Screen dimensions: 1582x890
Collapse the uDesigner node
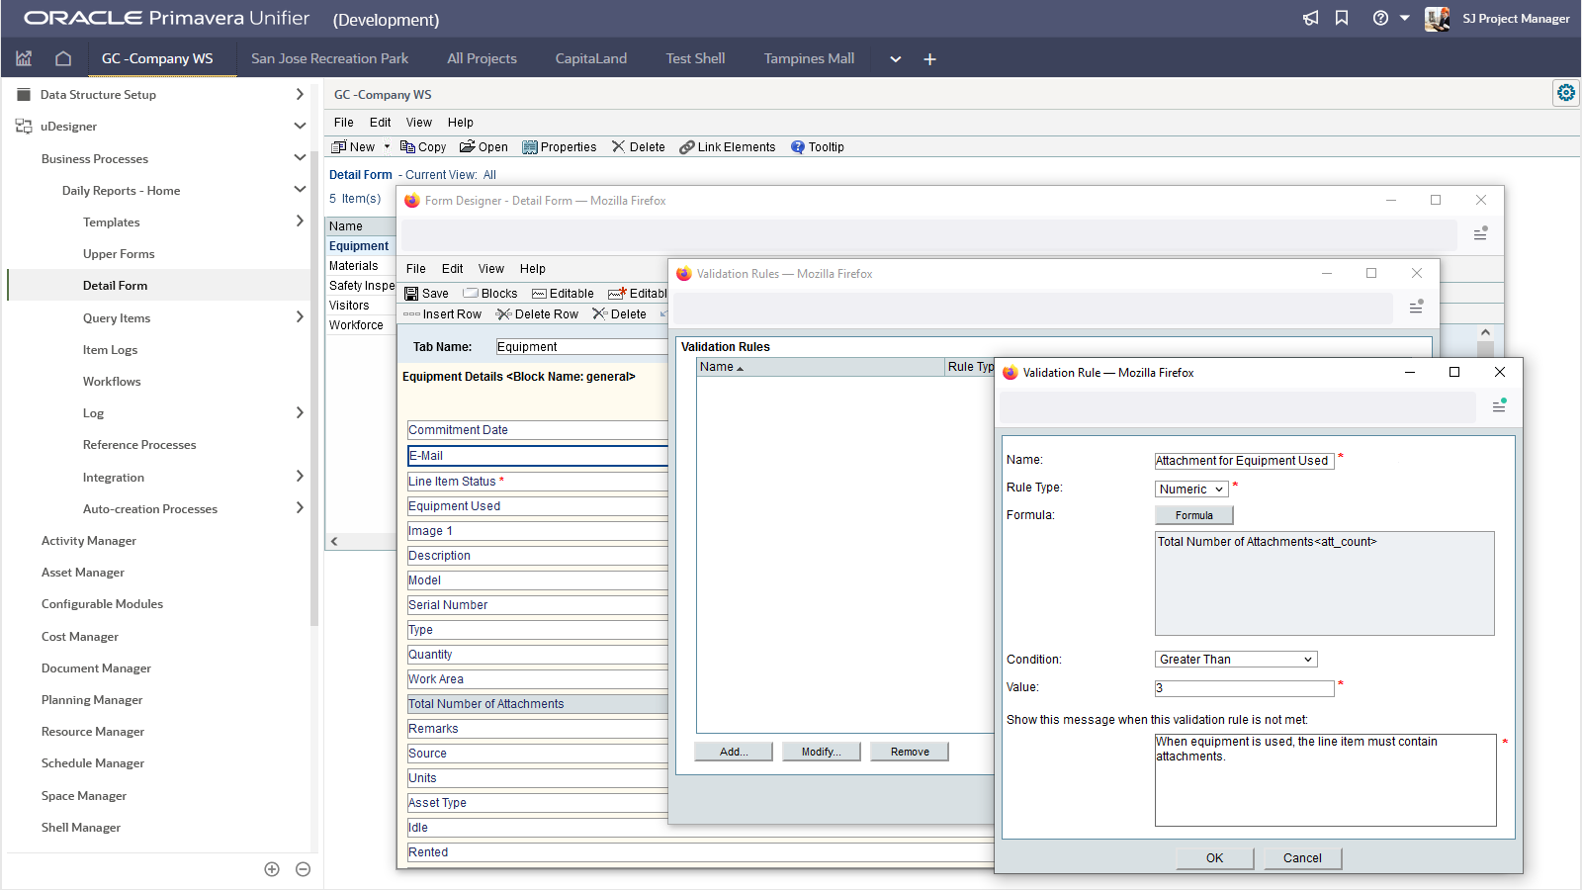pyautogui.click(x=300, y=126)
